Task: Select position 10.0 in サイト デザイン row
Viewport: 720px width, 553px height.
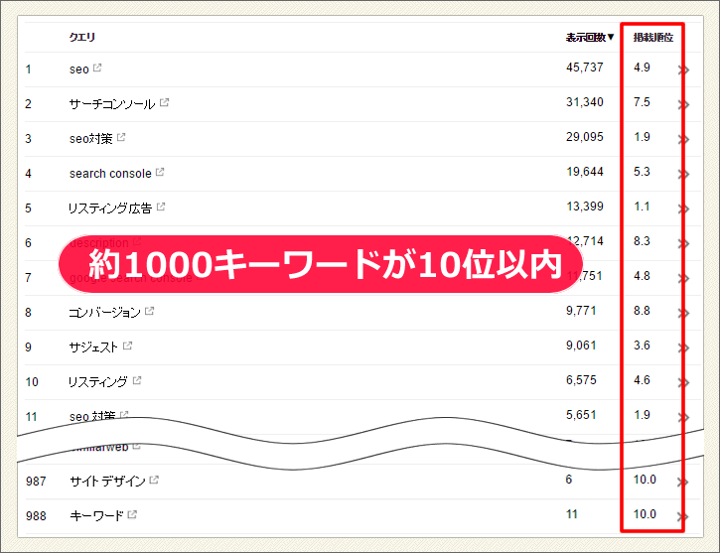Action: [645, 480]
